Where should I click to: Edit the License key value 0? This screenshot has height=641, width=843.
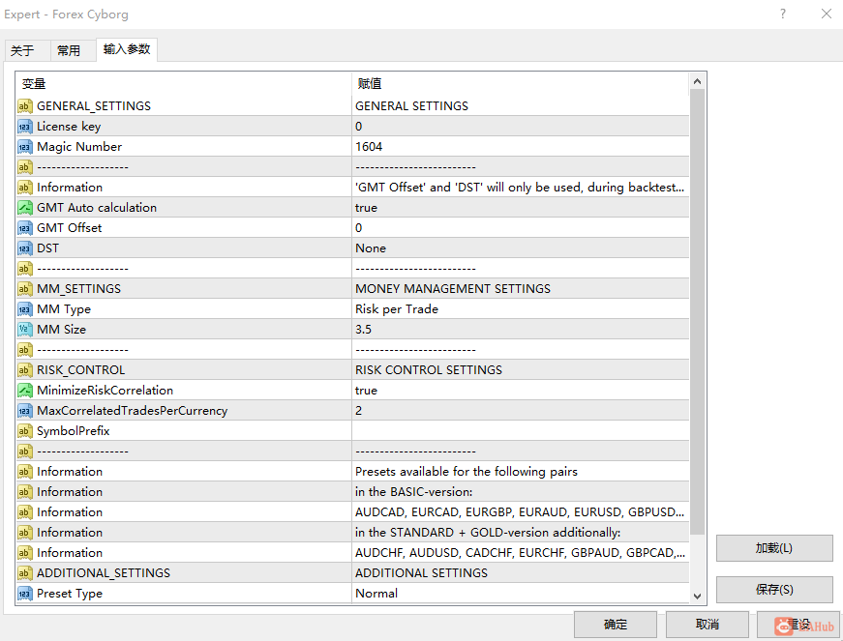tap(520, 126)
